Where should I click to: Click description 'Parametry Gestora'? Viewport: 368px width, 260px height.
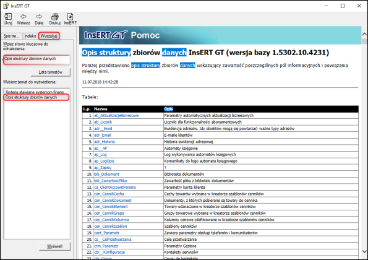[180, 246]
